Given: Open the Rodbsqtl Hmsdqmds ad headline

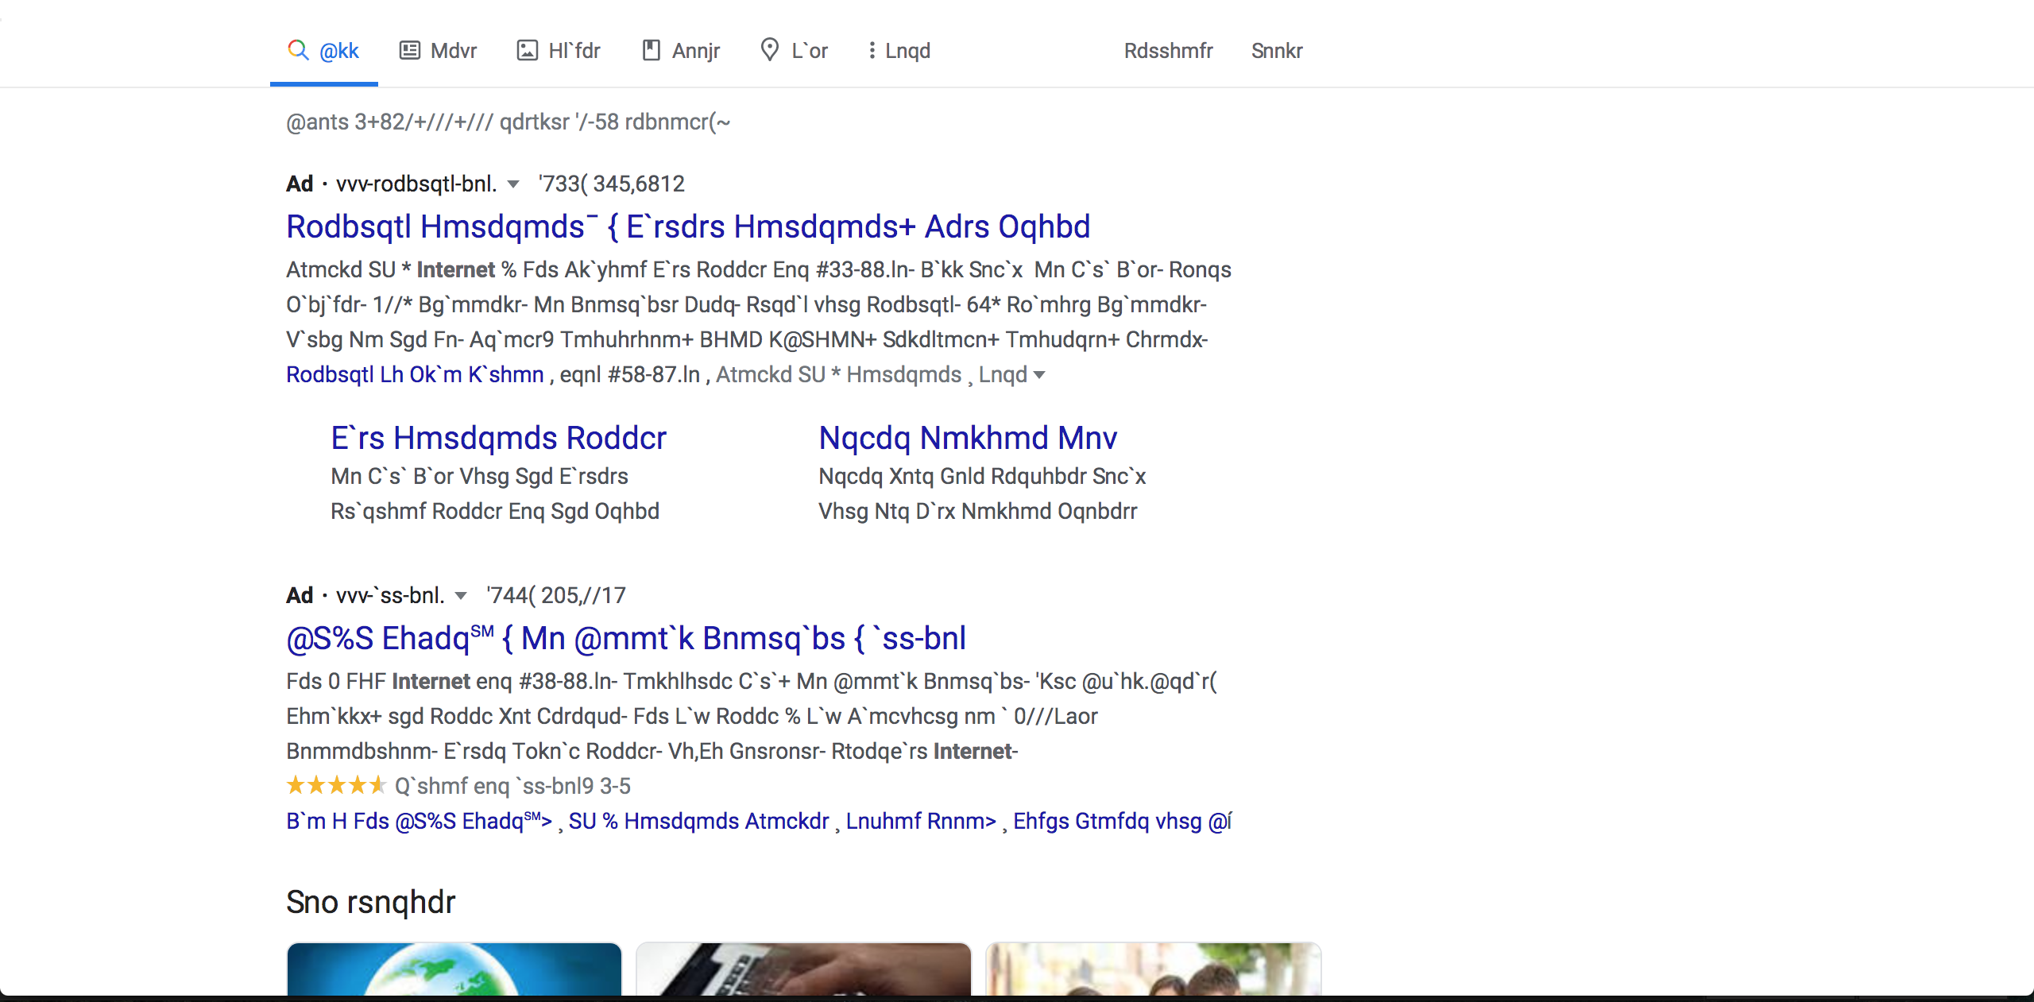Looking at the screenshot, I should click(688, 226).
